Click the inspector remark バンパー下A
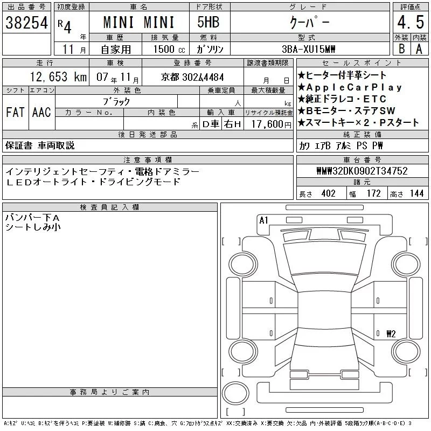 (32, 218)
